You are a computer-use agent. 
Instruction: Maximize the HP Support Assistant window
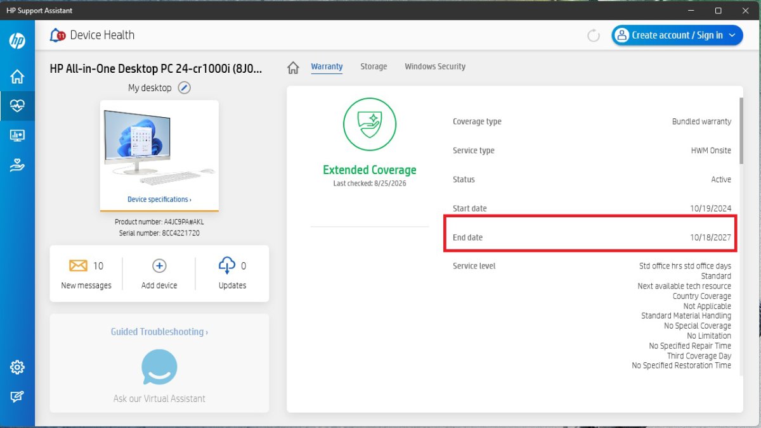click(718, 11)
